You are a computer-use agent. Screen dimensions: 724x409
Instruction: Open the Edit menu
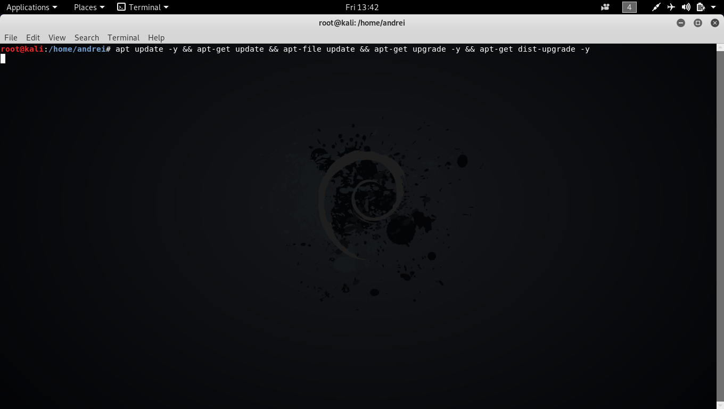[x=33, y=37]
